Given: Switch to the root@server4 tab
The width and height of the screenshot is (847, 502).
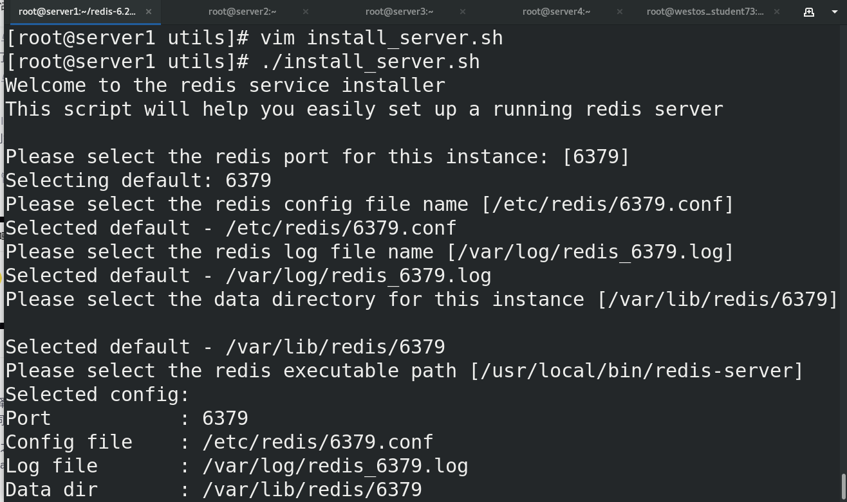Looking at the screenshot, I should point(556,12).
